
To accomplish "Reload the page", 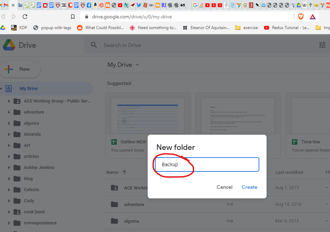I will (25, 17).
